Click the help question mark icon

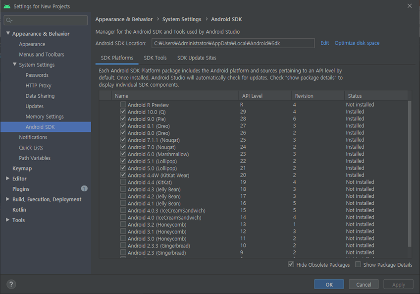point(11,285)
